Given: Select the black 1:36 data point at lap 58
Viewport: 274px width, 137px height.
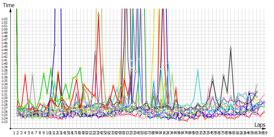Looking at the screenshot, I should pyautogui.click(x=224, y=75).
